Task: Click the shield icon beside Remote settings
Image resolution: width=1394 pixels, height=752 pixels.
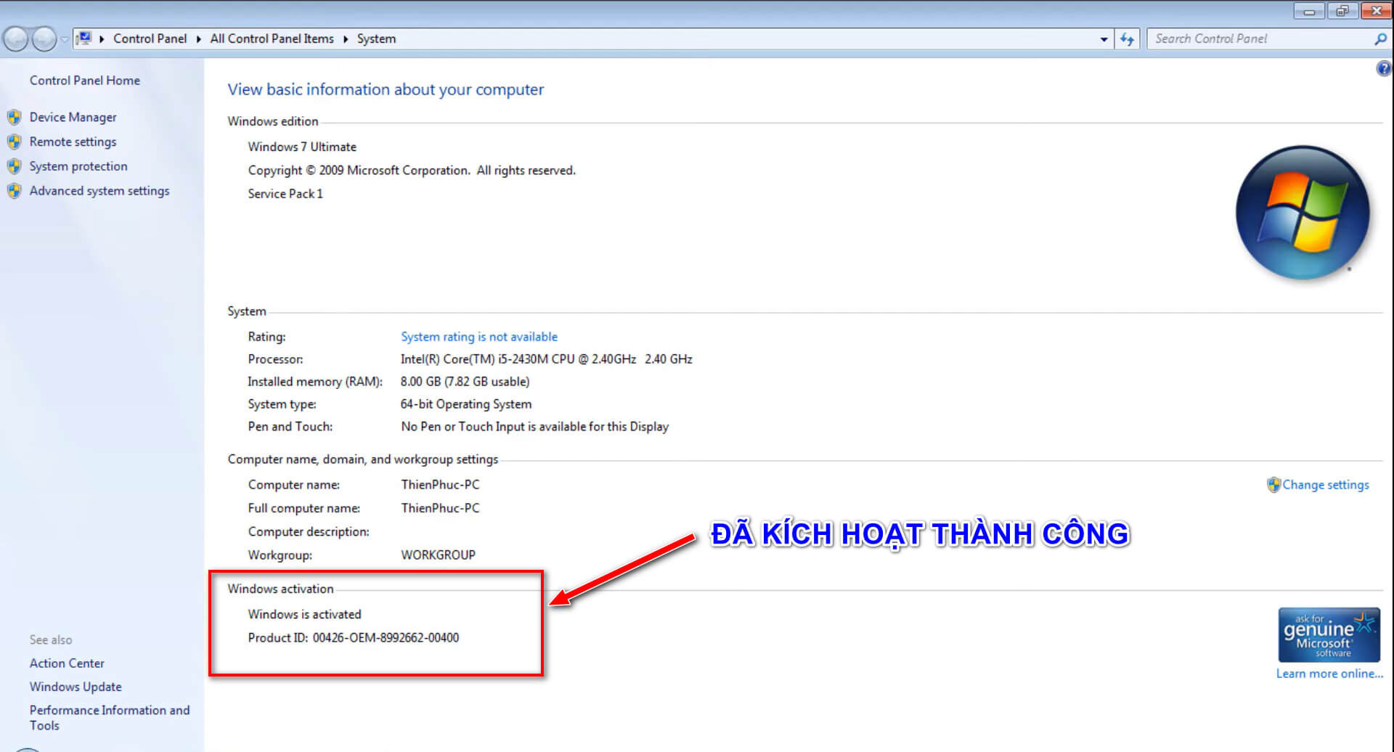Action: coord(15,142)
